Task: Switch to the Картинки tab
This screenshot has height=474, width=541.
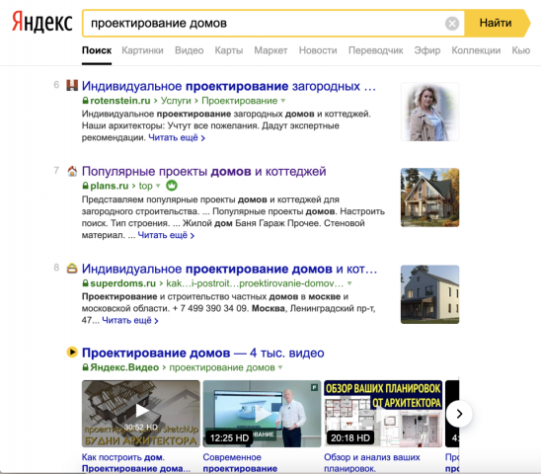Action: tap(142, 50)
